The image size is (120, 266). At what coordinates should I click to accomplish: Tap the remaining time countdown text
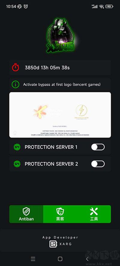click(x=47, y=68)
